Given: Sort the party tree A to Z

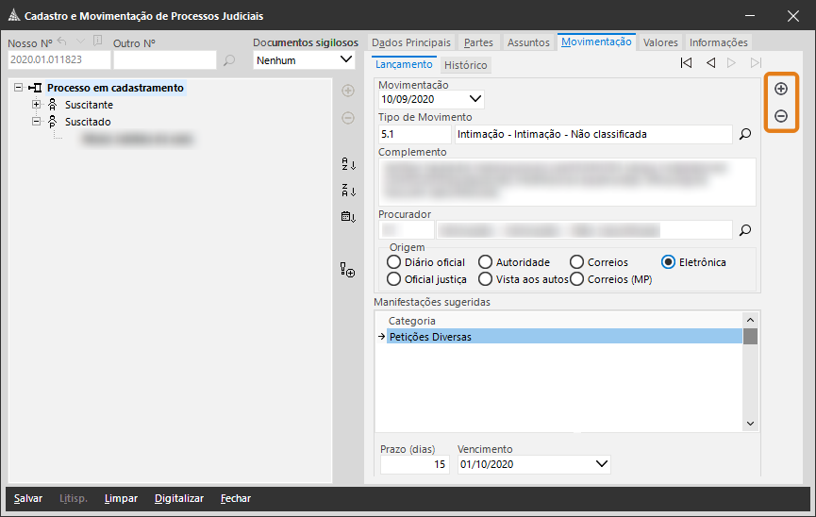Looking at the screenshot, I should pyautogui.click(x=348, y=164).
